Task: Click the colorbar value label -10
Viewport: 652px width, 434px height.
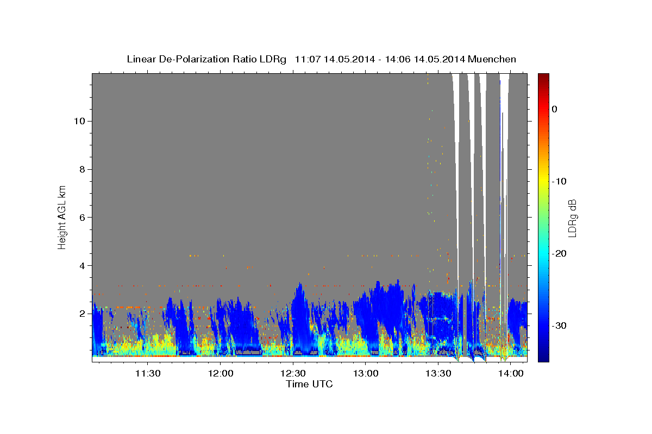Action: (x=559, y=181)
